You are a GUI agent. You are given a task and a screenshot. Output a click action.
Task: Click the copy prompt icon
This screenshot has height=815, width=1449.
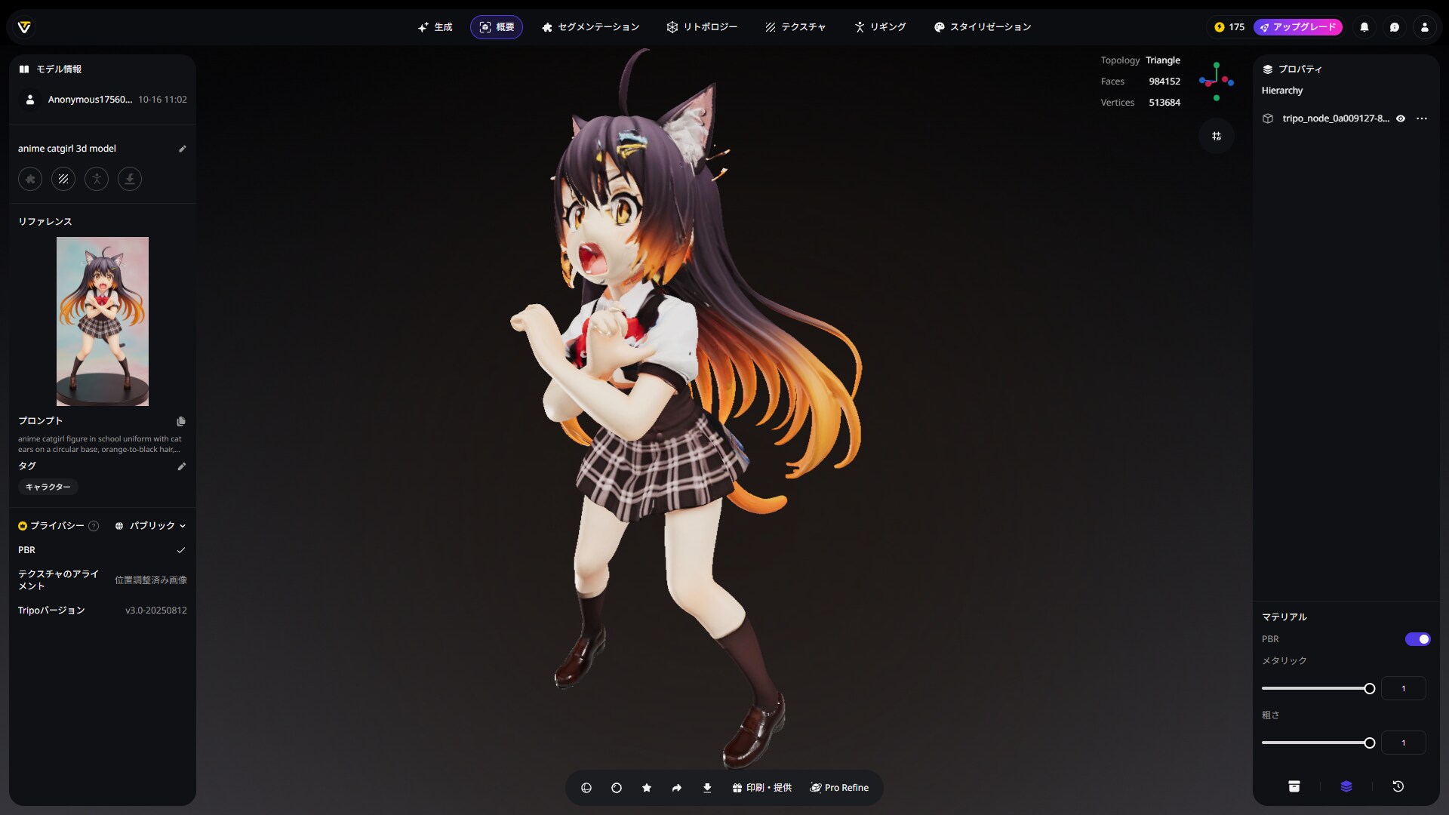pyautogui.click(x=181, y=421)
